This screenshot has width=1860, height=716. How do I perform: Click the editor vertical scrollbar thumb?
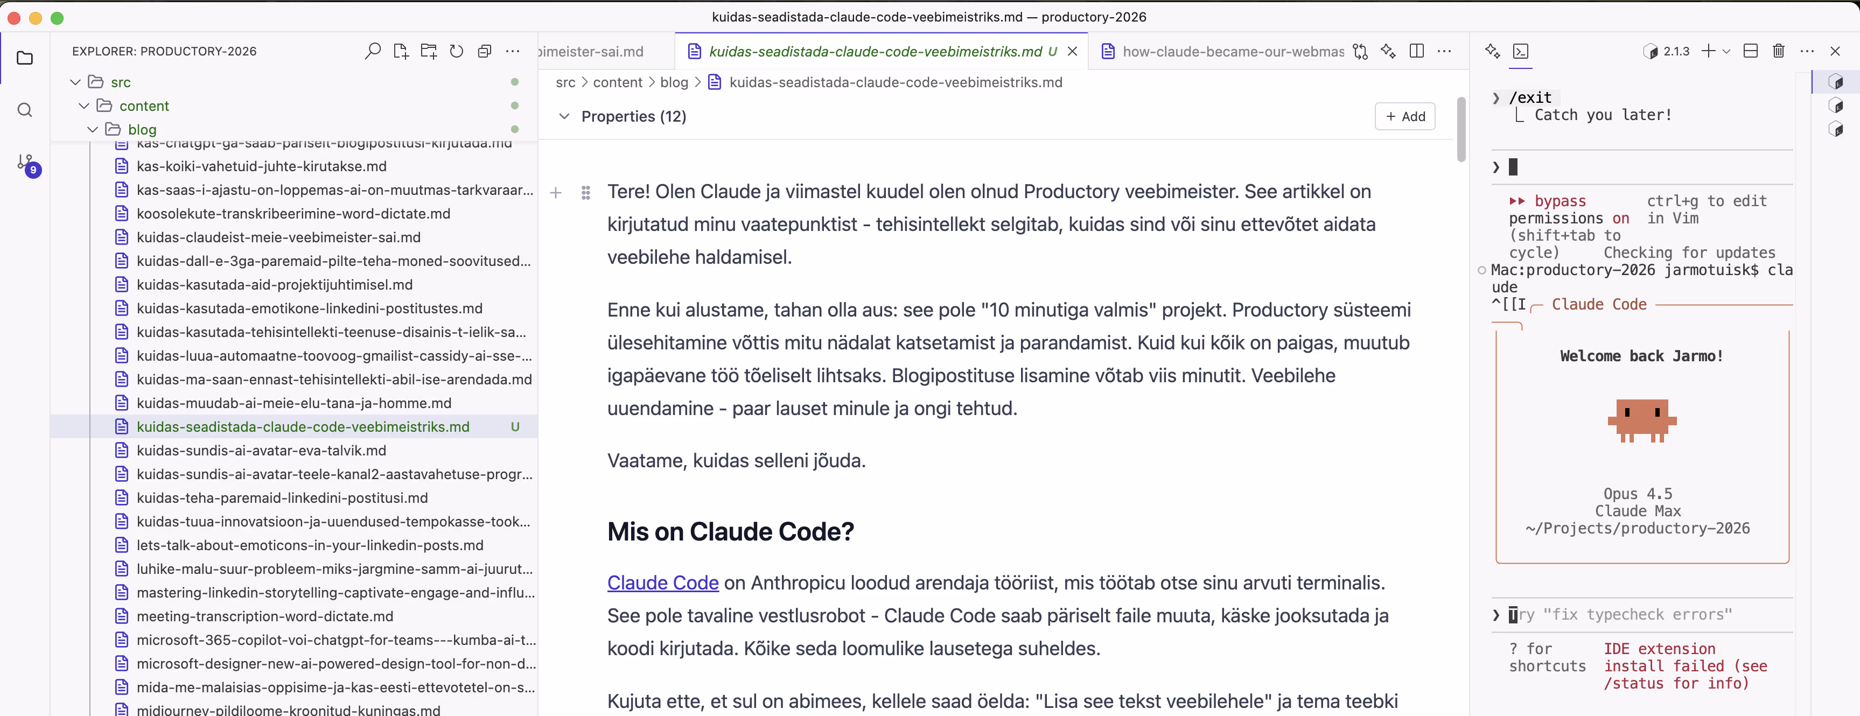pyautogui.click(x=1461, y=130)
